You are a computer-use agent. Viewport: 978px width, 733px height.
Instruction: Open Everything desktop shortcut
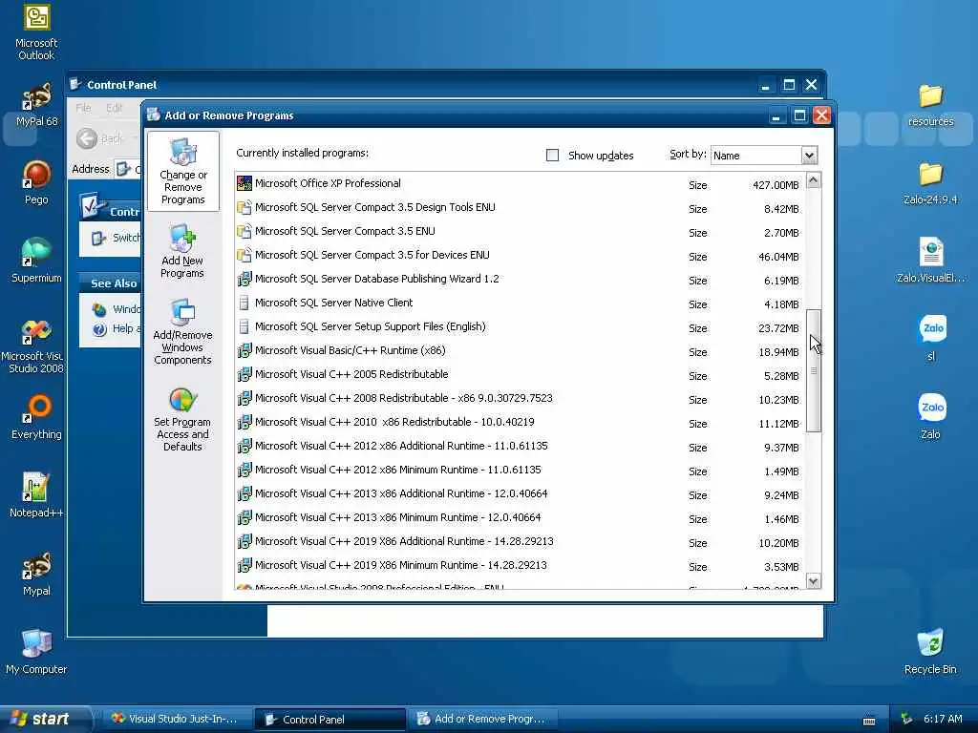pyautogui.click(x=36, y=417)
